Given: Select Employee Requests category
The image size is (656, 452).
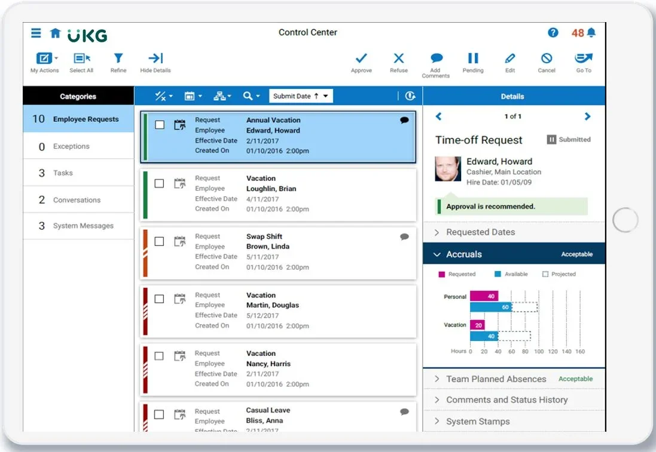Looking at the screenshot, I should click(x=79, y=119).
